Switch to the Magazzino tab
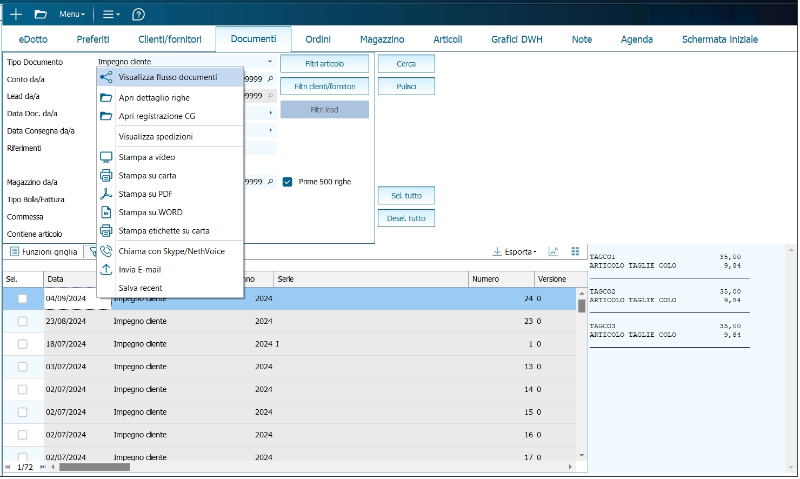Image resolution: width=800 pixels, height=479 pixels. click(382, 39)
